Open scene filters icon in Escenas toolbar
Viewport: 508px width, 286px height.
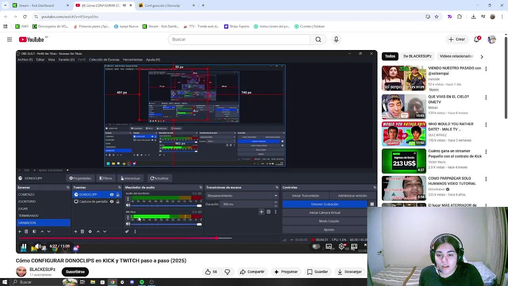coord(34,232)
